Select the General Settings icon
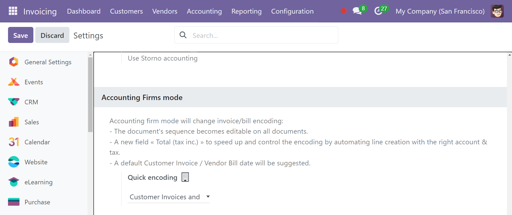 pyautogui.click(x=14, y=62)
